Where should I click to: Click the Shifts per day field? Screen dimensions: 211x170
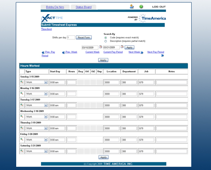point(71,37)
